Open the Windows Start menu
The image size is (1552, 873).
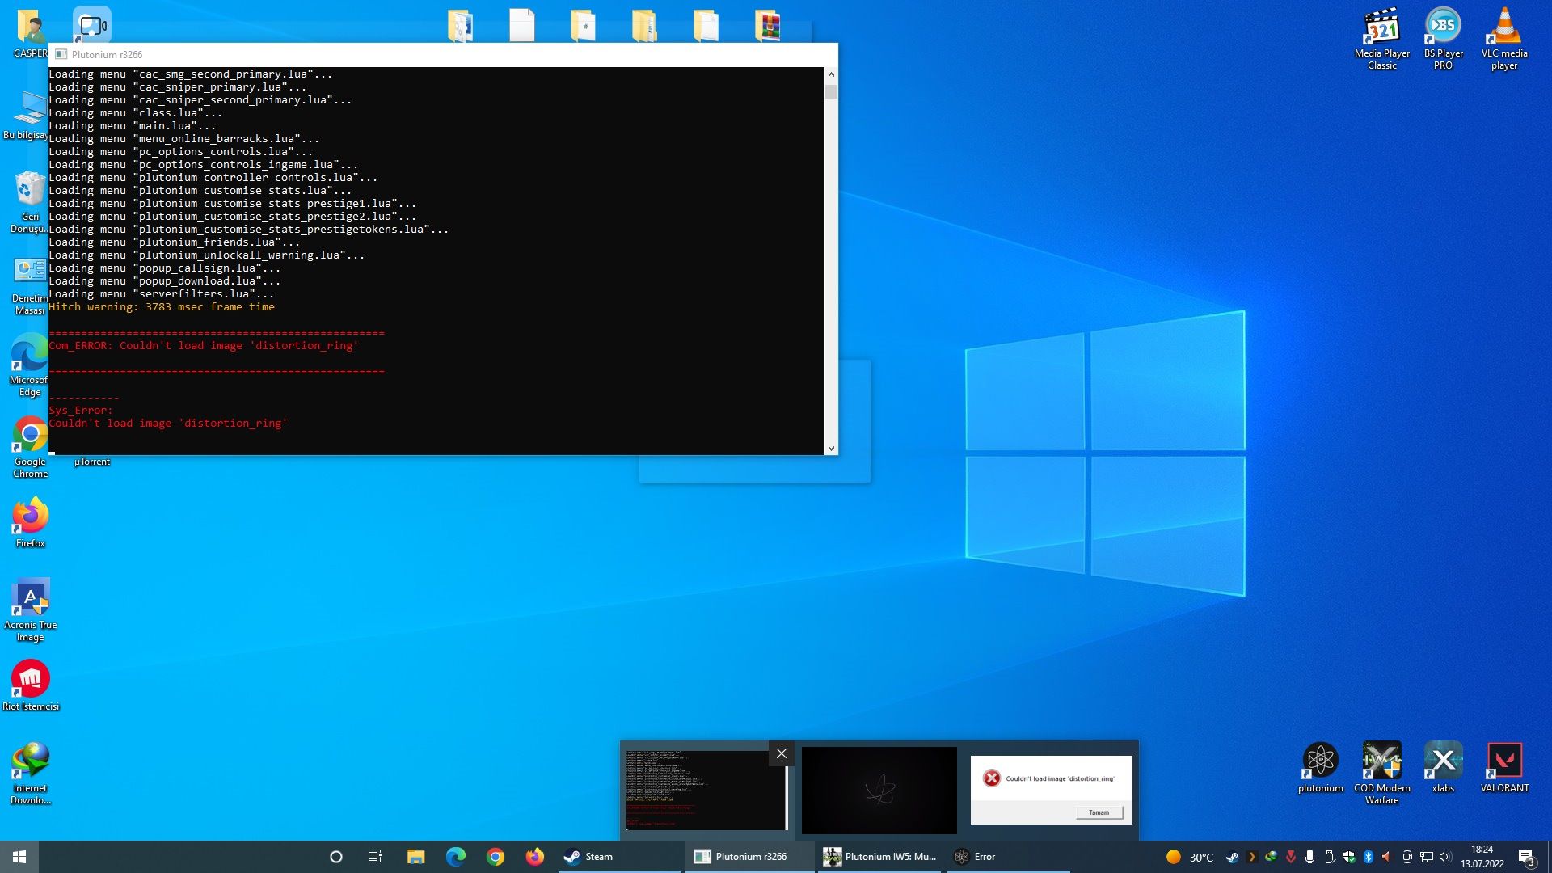tap(19, 857)
